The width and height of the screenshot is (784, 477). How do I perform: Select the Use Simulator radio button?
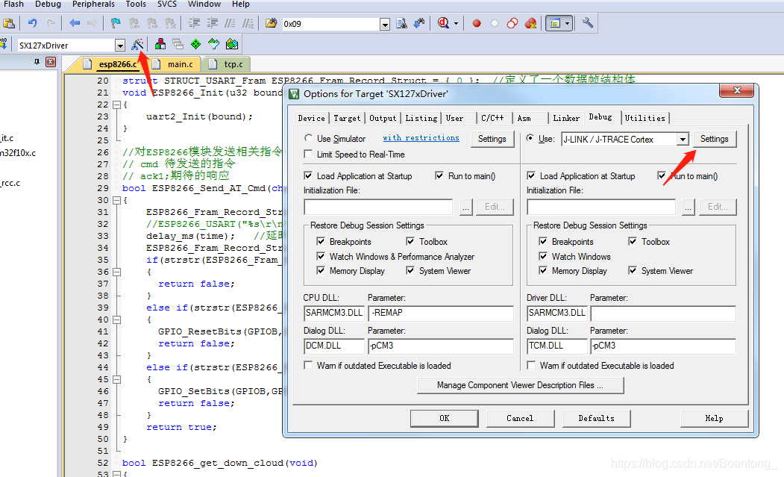309,138
